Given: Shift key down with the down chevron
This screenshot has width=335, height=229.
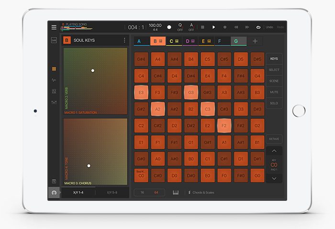Looking at the screenshot, I should [274, 178].
